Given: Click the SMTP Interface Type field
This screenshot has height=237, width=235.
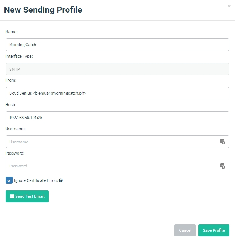Looking at the screenshot, I should coord(117,69).
